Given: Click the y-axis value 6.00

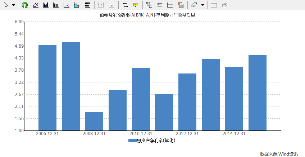Looking at the screenshot, I should (x=19, y=22).
